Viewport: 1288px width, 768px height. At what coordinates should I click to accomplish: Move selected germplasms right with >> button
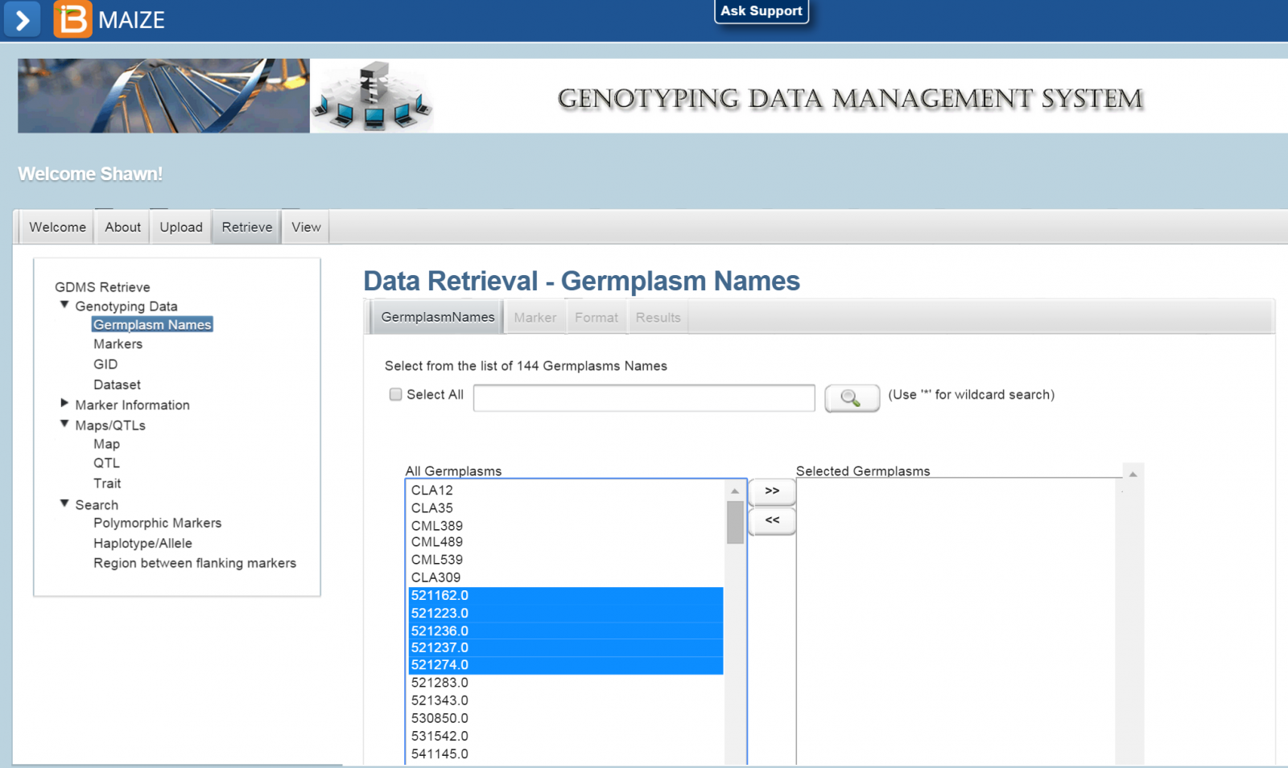pyautogui.click(x=772, y=491)
